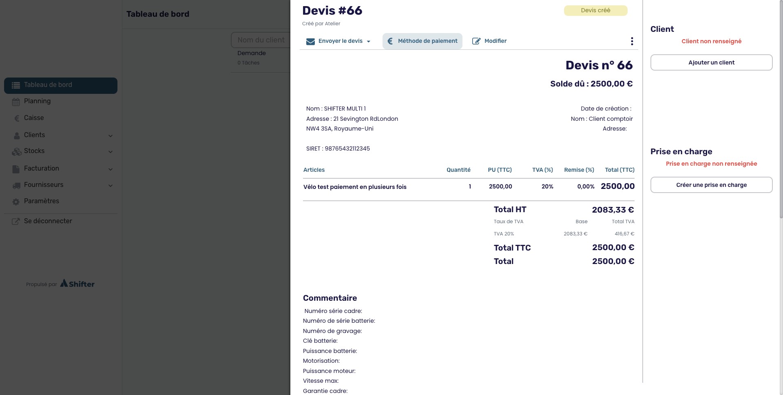The height and width of the screenshot is (395, 783).
Task: Click the Demande column header
Action: (x=252, y=53)
